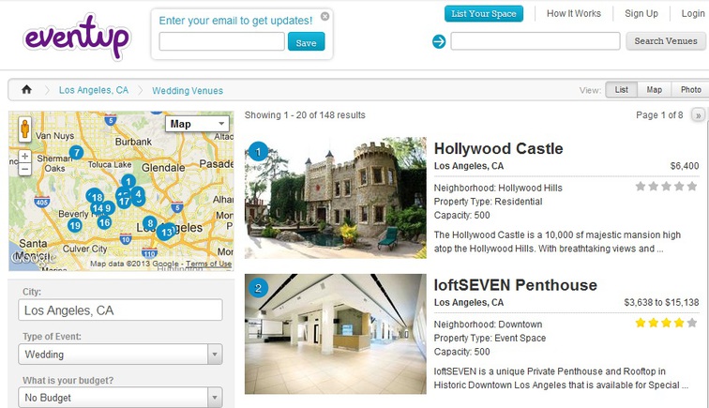
Task: Go to next results page arrow
Action: [x=698, y=115]
